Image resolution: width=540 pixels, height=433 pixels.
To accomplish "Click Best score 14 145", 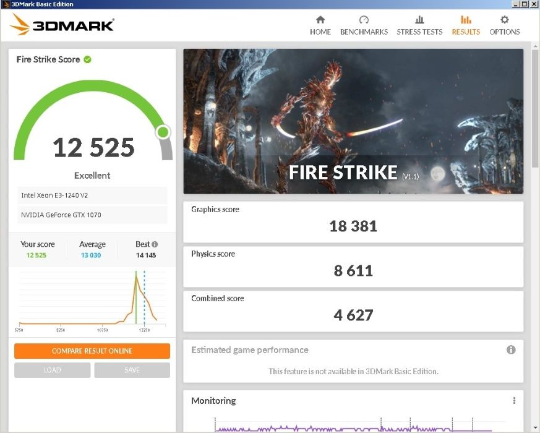I will click(x=146, y=255).
